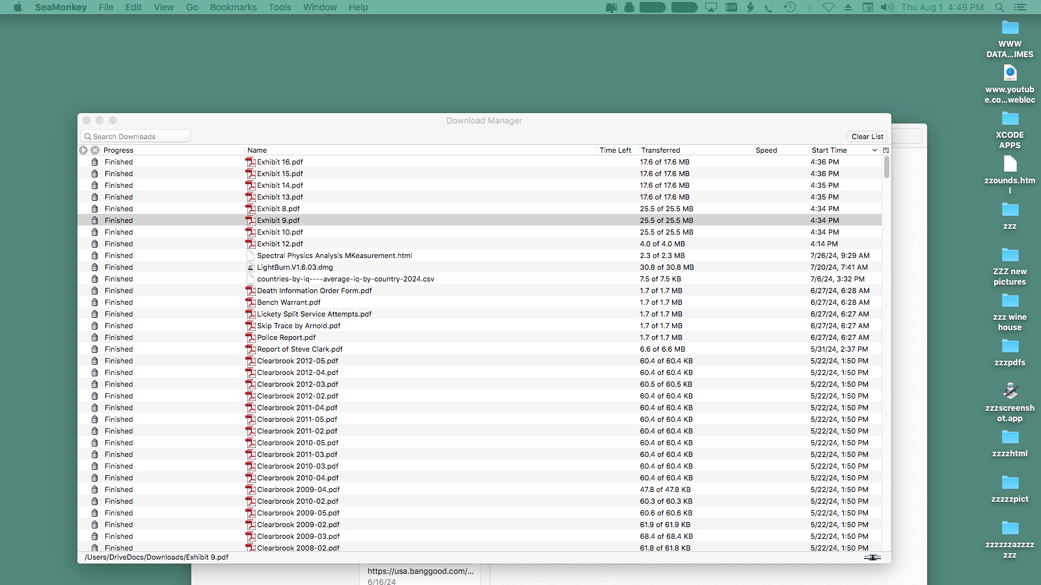Click the resume column header icon
This screenshot has height=585, width=1041.
[83, 150]
